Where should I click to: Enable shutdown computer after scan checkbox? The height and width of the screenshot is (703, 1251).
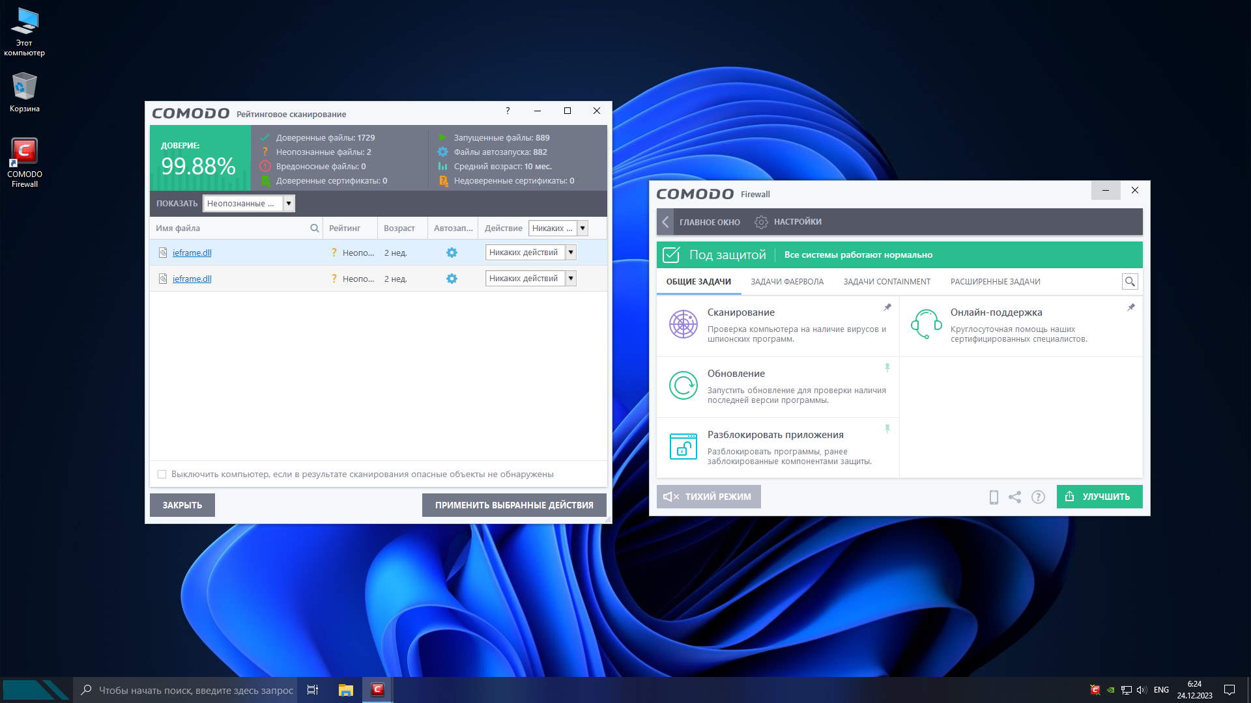[x=162, y=475]
